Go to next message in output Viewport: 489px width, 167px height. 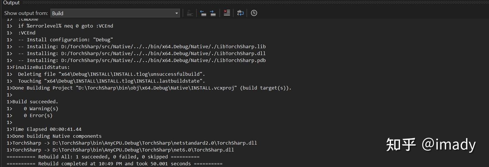pyautogui.click(x=213, y=13)
